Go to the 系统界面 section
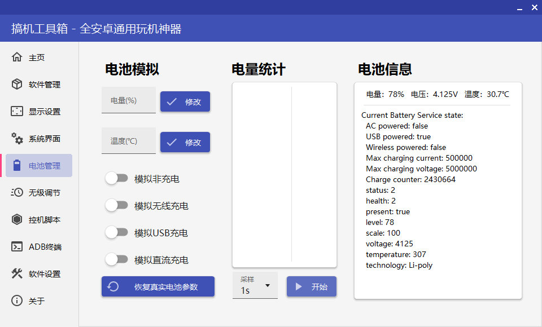Image resolution: width=542 pixels, height=327 pixels. point(39,139)
